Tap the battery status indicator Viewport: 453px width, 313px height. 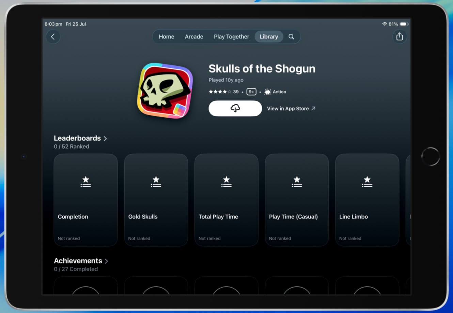(x=404, y=24)
